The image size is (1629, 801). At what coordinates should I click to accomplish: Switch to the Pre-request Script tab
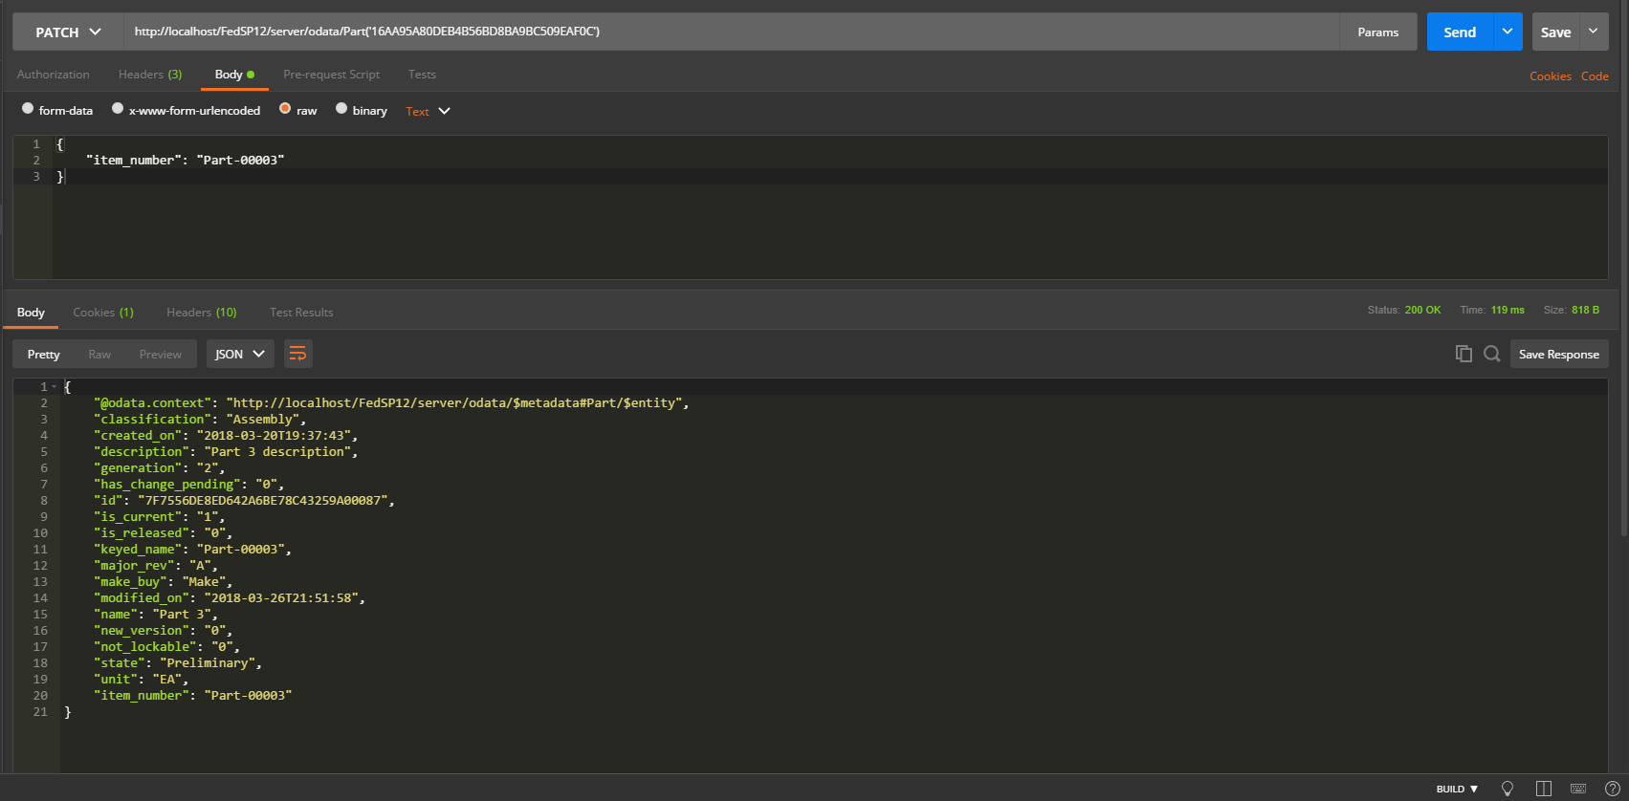point(331,75)
